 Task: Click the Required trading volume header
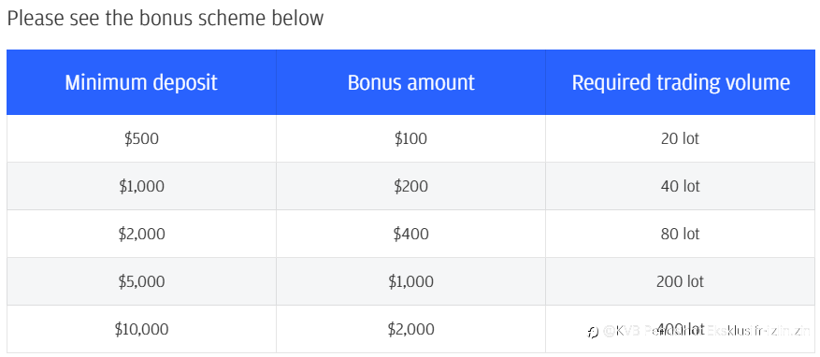click(681, 82)
